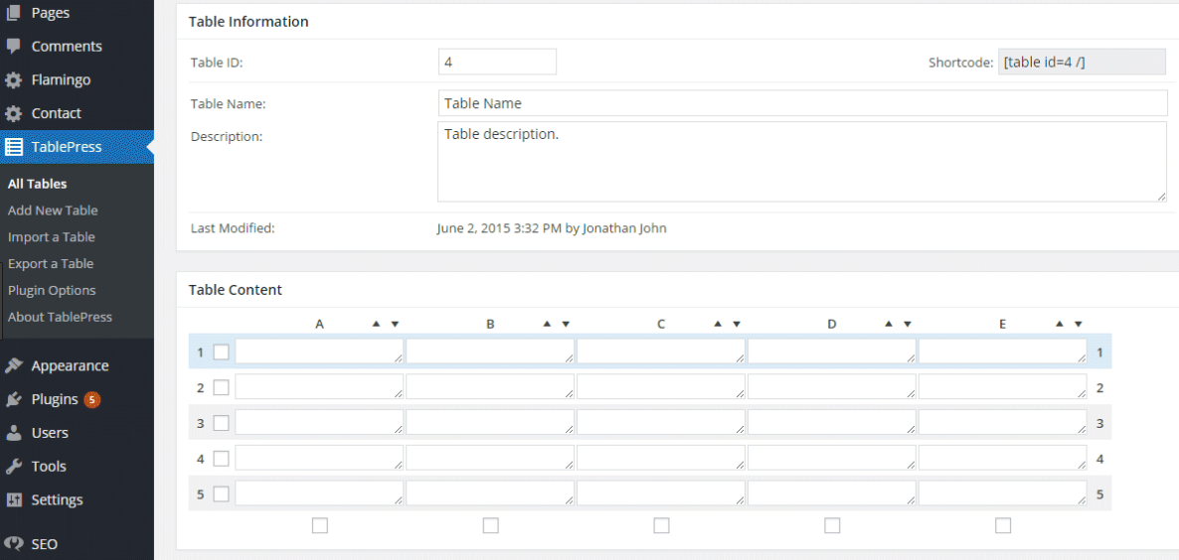This screenshot has height=560, width=1179.
Task: Click the Description textarea
Action: (802, 162)
